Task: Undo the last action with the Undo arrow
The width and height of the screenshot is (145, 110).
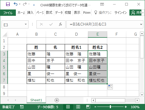Action: [16, 4]
